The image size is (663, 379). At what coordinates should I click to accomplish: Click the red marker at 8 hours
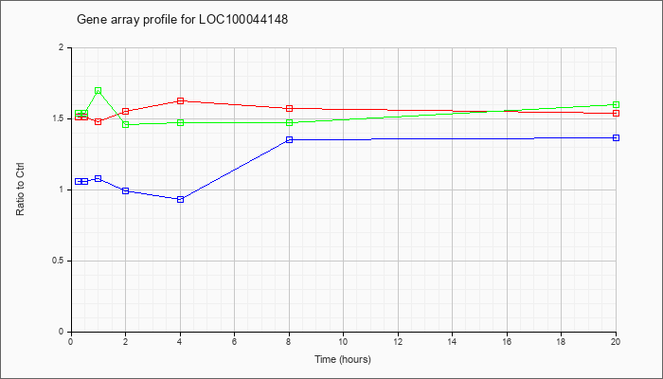click(289, 108)
